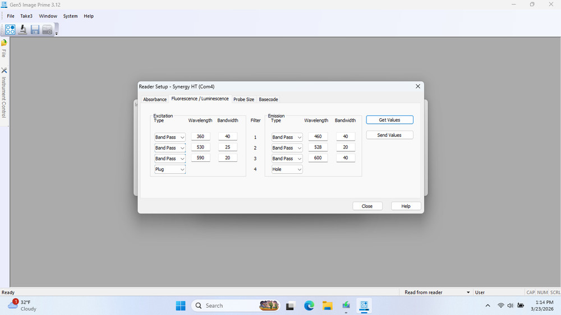This screenshot has height=315, width=561.
Task: Open Microsoft Edge from the taskbar
Action: (309, 305)
